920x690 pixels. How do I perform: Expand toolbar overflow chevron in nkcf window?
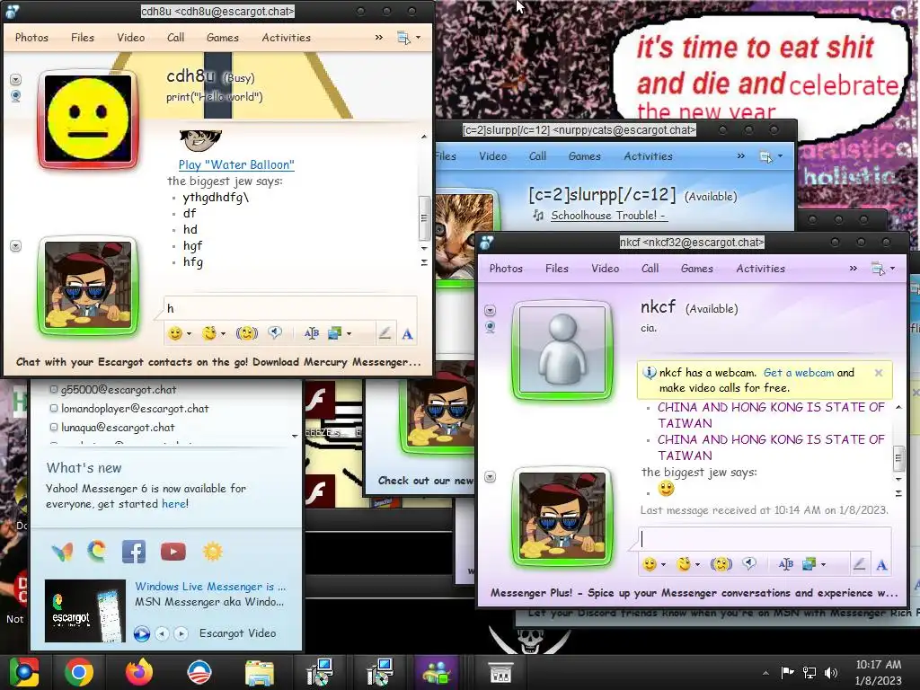[x=854, y=268]
